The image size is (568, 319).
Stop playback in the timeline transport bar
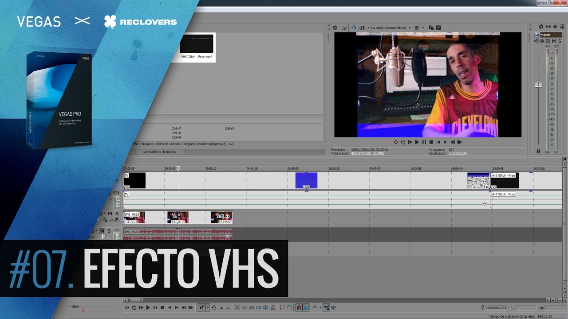coord(162,307)
